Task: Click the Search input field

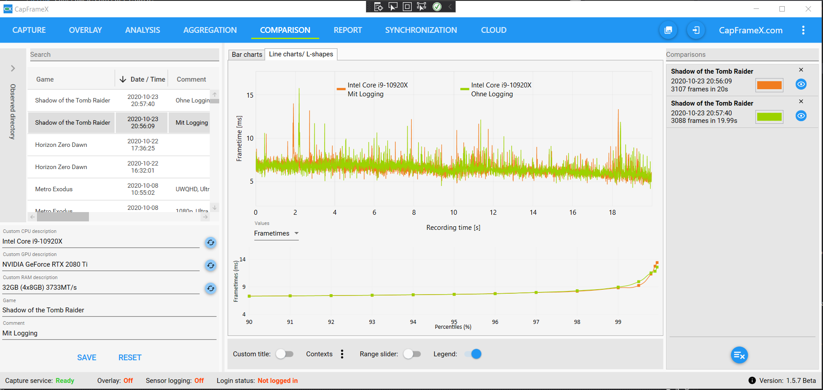Action: pos(124,55)
